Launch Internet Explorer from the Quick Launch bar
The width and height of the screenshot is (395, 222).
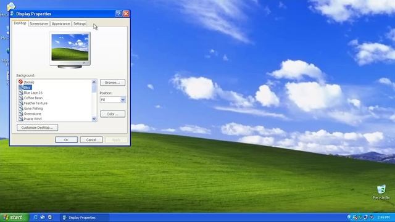35,217
